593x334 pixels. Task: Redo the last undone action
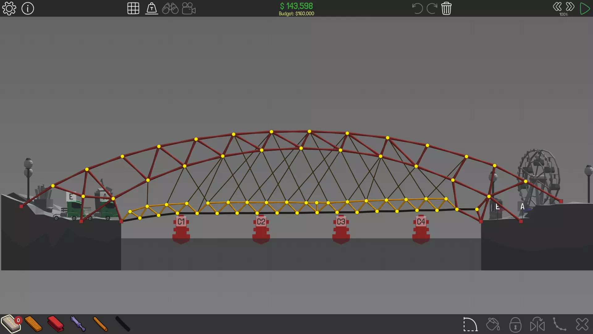(x=431, y=8)
